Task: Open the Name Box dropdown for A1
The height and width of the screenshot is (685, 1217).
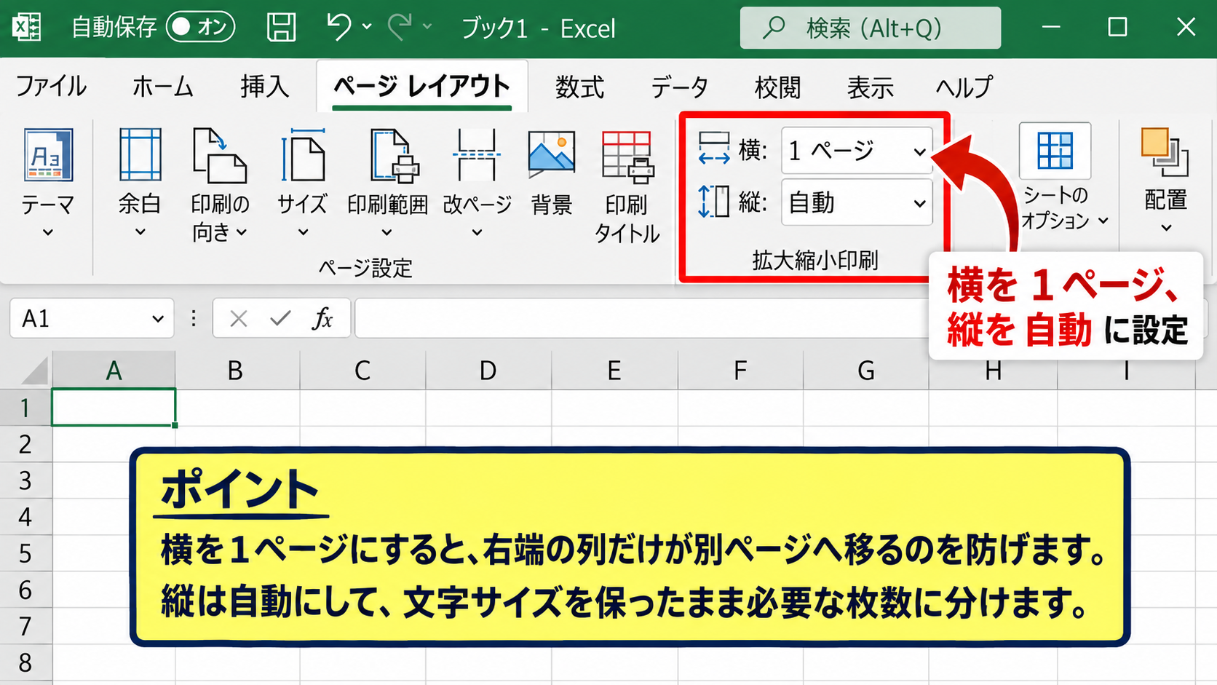Action: [x=157, y=319]
